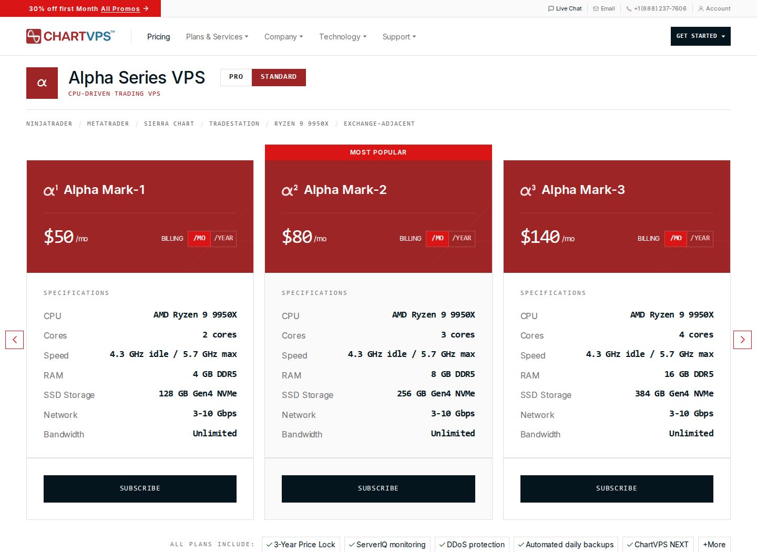Image resolution: width=757 pixels, height=552 pixels.
Task: Open Live Chat
Action: click(x=565, y=8)
